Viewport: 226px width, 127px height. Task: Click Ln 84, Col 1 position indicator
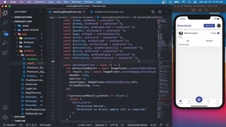pos(85,125)
